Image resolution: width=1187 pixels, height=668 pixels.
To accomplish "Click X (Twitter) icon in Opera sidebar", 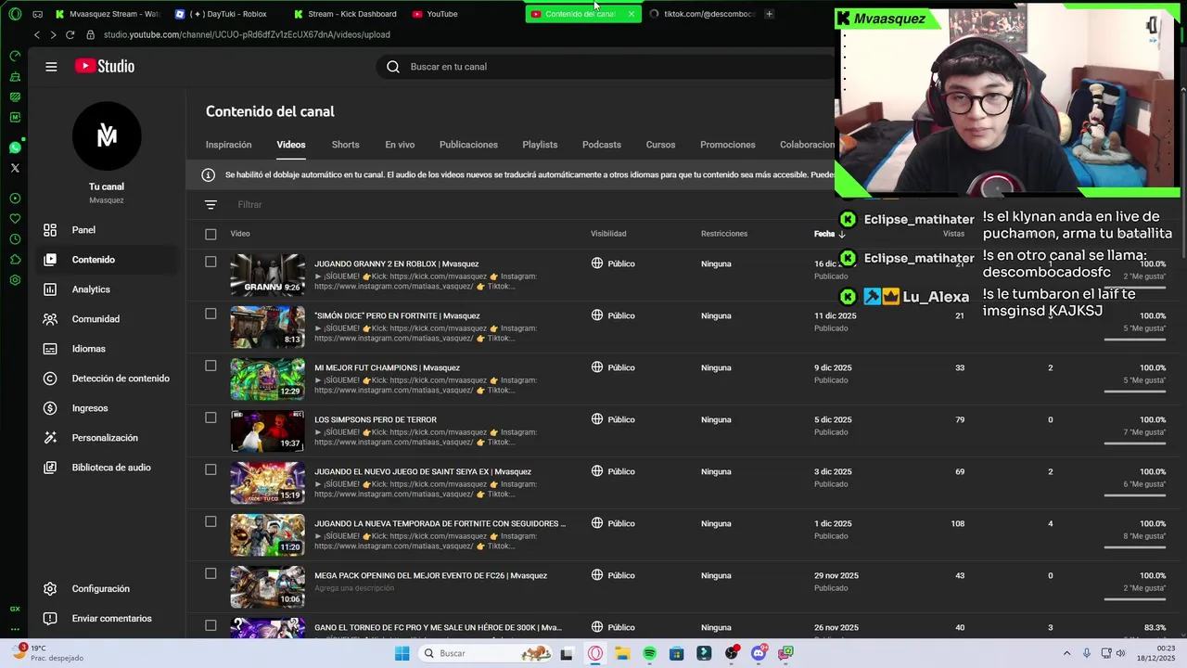I will coord(15,168).
